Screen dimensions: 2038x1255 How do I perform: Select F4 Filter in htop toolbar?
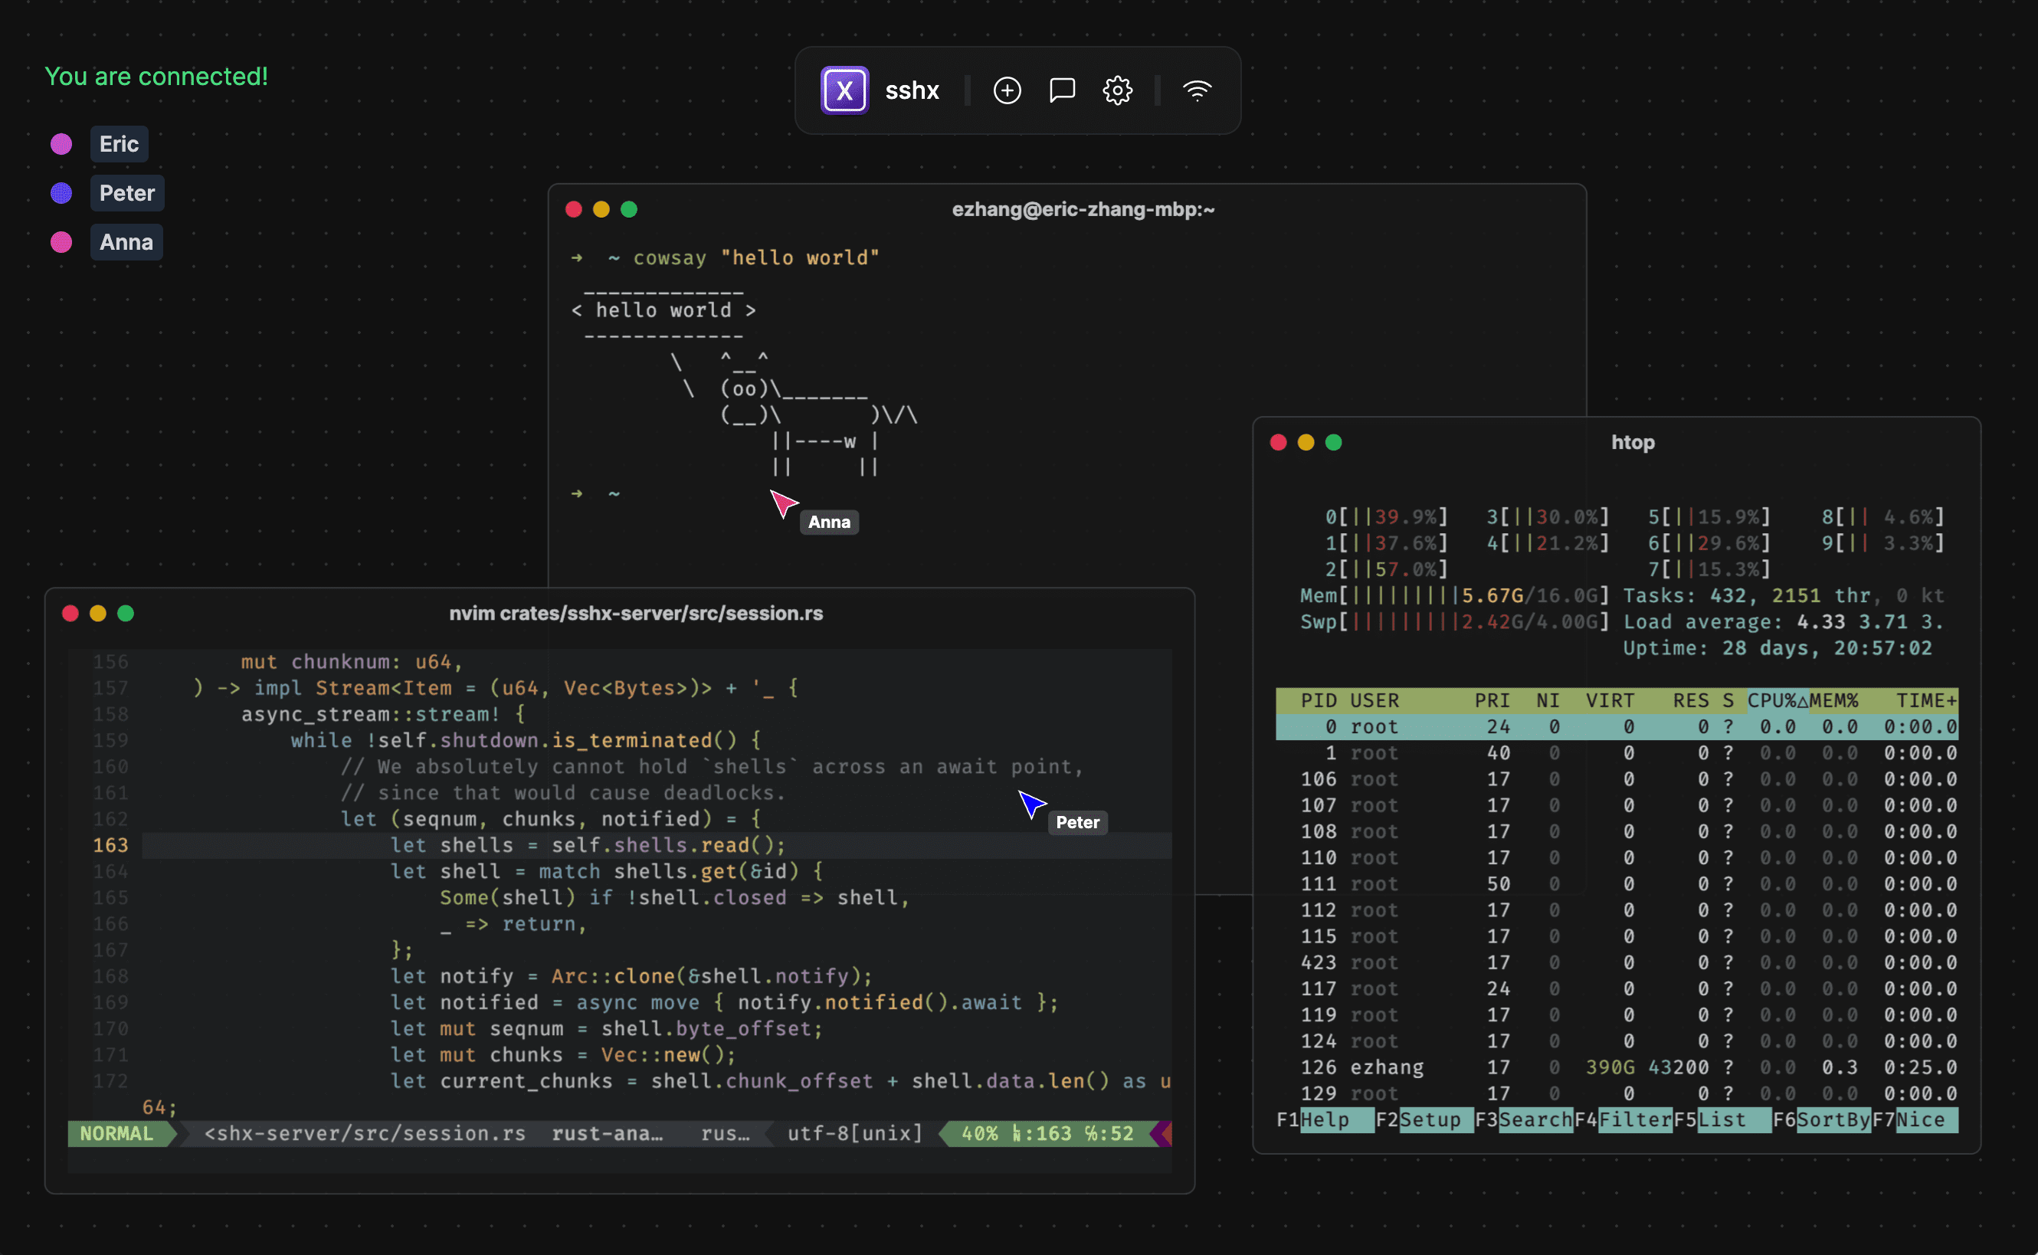[1619, 1121]
